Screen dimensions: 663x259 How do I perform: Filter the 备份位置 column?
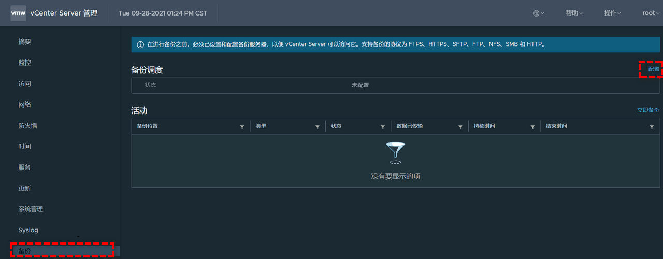[242, 127]
